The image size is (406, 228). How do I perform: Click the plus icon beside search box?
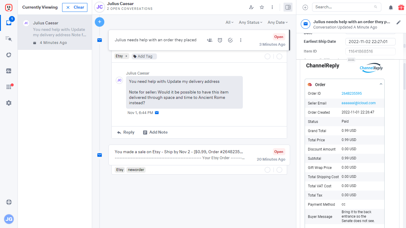[x=305, y=7]
